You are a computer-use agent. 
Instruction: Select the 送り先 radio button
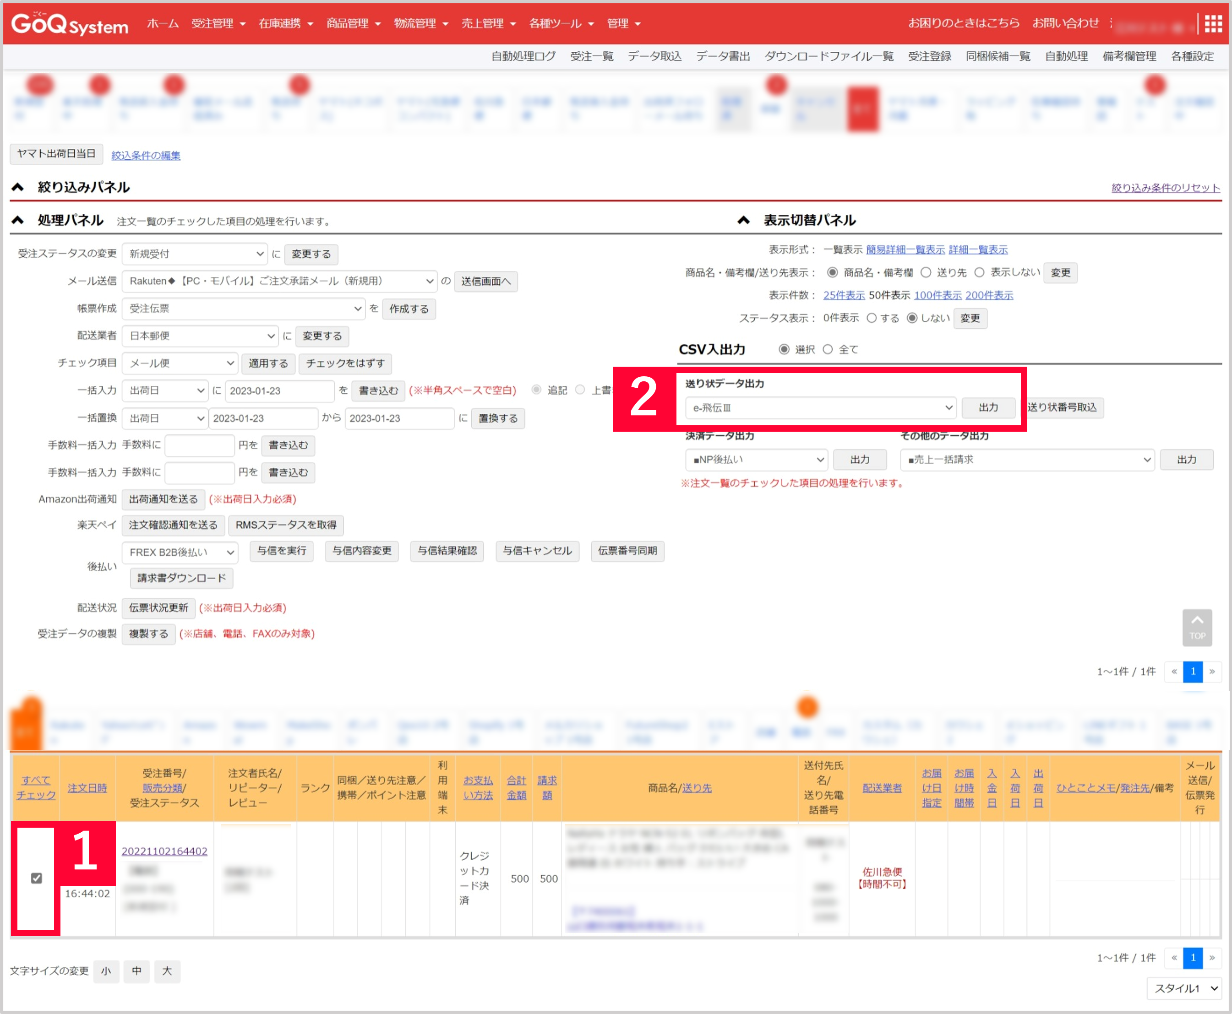tap(926, 272)
